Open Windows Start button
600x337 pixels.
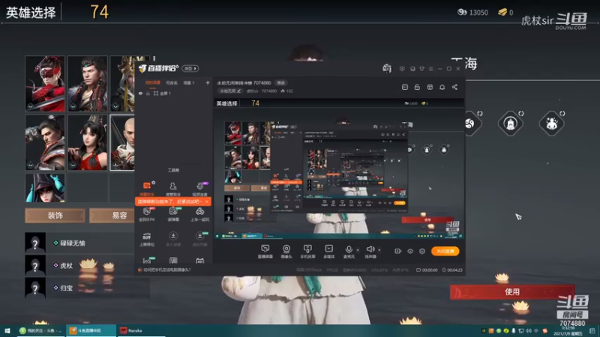click(x=7, y=330)
